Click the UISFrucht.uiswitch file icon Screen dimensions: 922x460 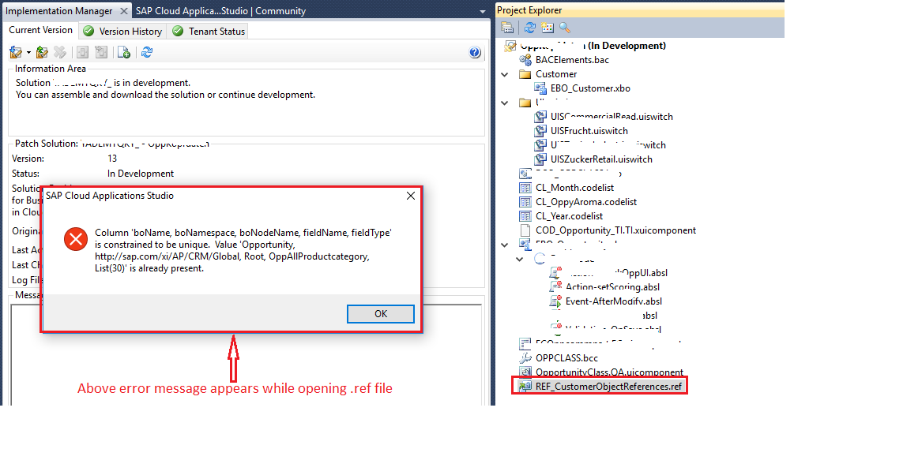click(540, 130)
